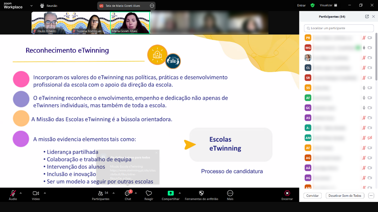
Task: Click the camera icon in the AS row
Action: (x=370, y=118)
